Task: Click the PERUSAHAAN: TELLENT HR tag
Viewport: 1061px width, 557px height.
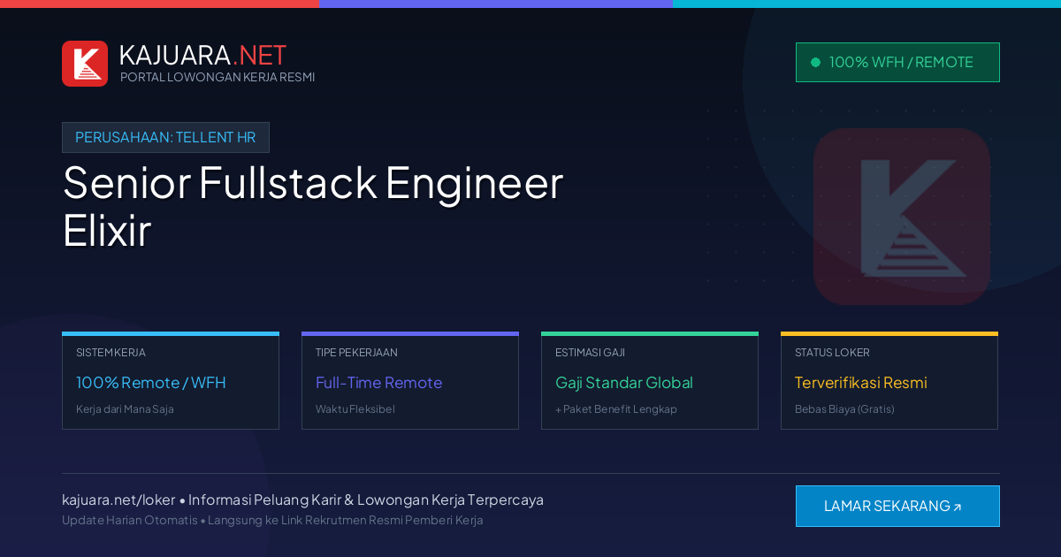Action: point(165,137)
